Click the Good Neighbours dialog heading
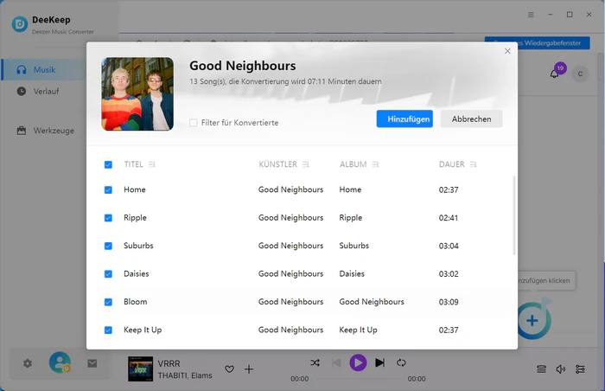Image resolution: width=605 pixels, height=391 pixels. 243,66
